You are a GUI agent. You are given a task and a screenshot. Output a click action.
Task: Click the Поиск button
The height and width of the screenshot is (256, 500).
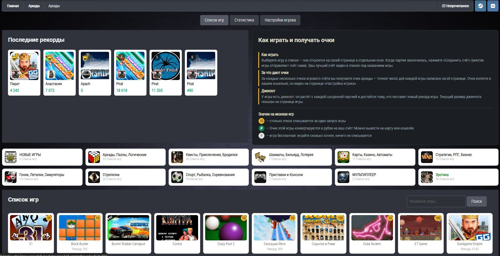[x=476, y=202]
